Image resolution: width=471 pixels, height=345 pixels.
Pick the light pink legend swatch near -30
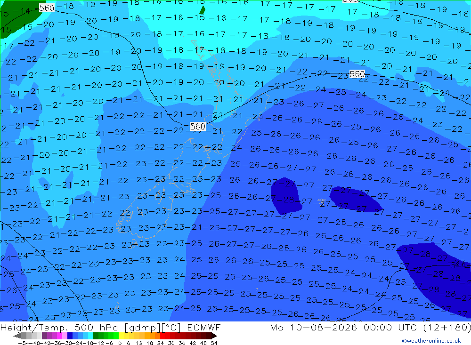point(65,336)
